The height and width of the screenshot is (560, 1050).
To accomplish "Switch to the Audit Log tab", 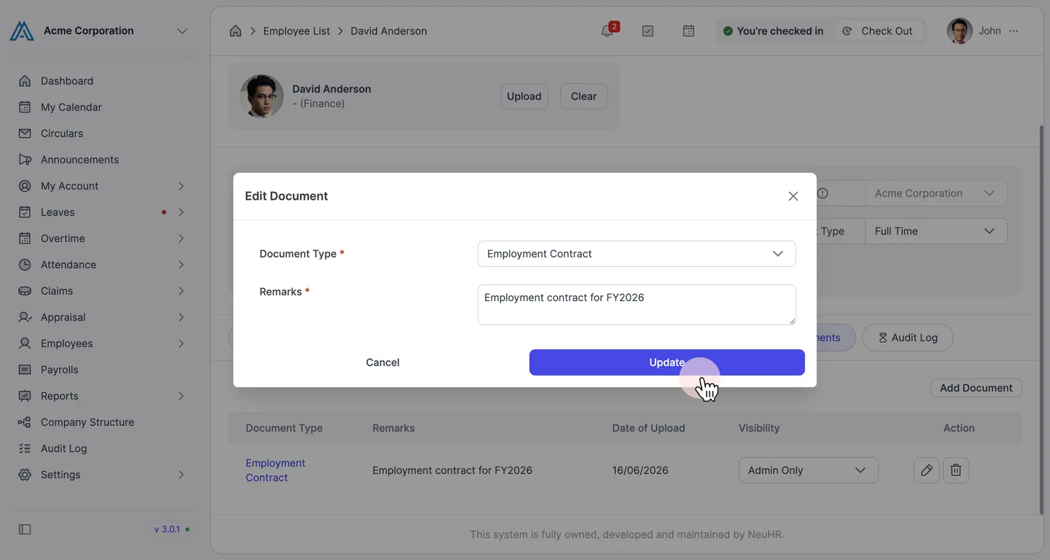I will point(907,338).
